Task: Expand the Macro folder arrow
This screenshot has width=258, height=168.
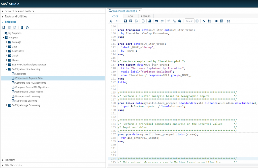Action: tap(7, 60)
